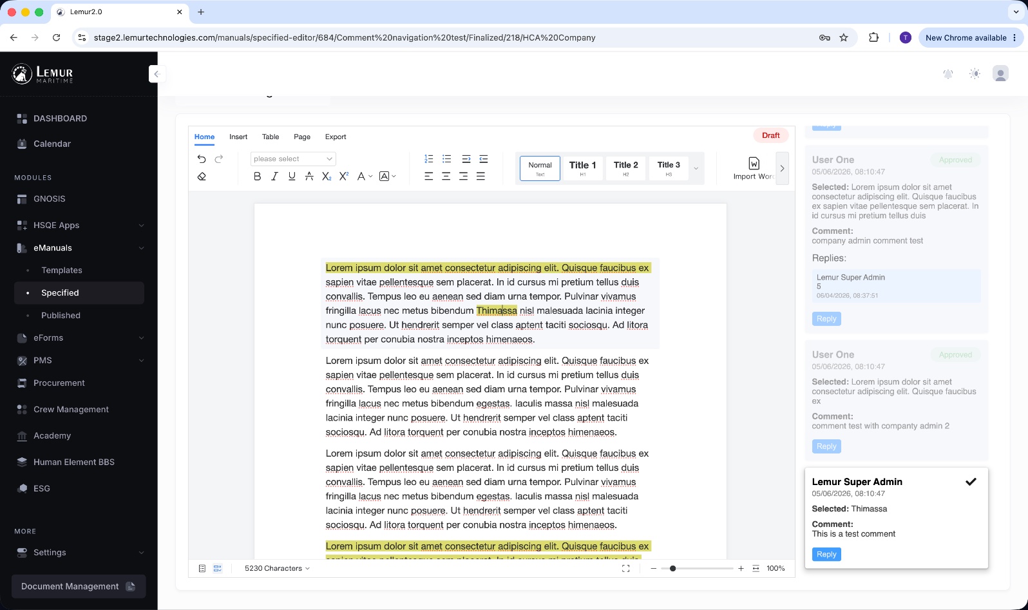Toggle italic formatting
This screenshot has width=1028, height=610.
(274, 176)
